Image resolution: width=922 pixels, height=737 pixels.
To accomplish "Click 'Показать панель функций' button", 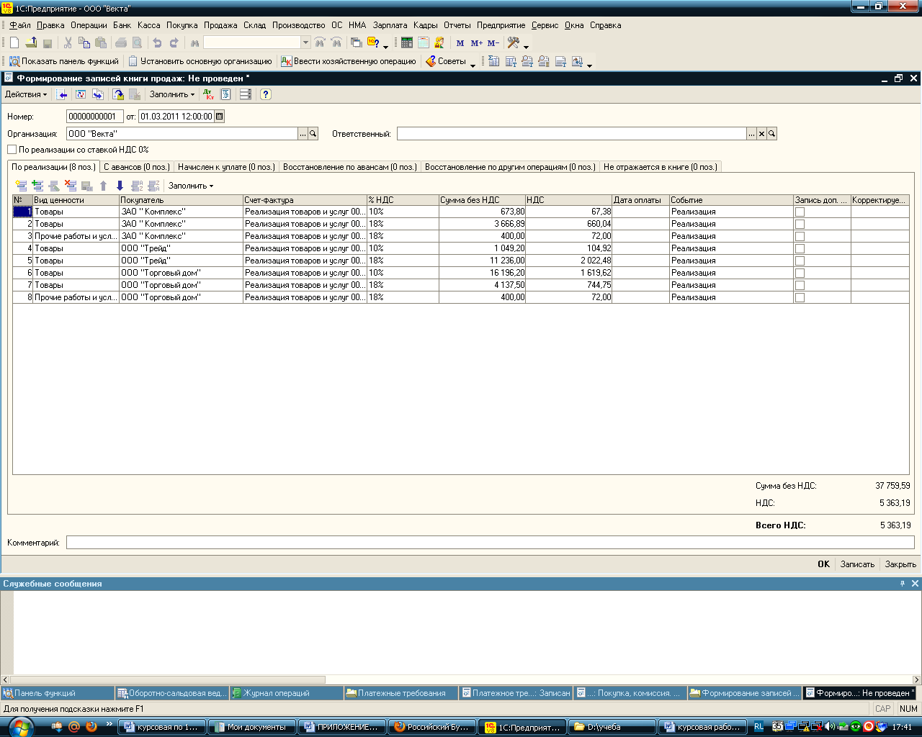I will click(x=64, y=61).
